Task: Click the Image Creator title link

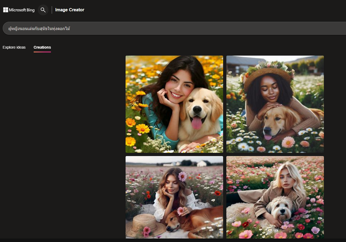Action: [70, 10]
